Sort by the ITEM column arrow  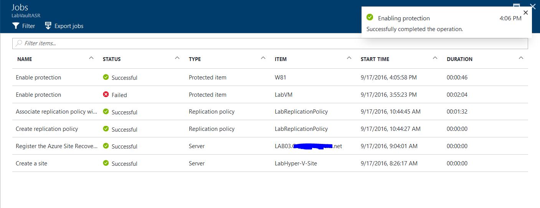(x=349, y=58)
